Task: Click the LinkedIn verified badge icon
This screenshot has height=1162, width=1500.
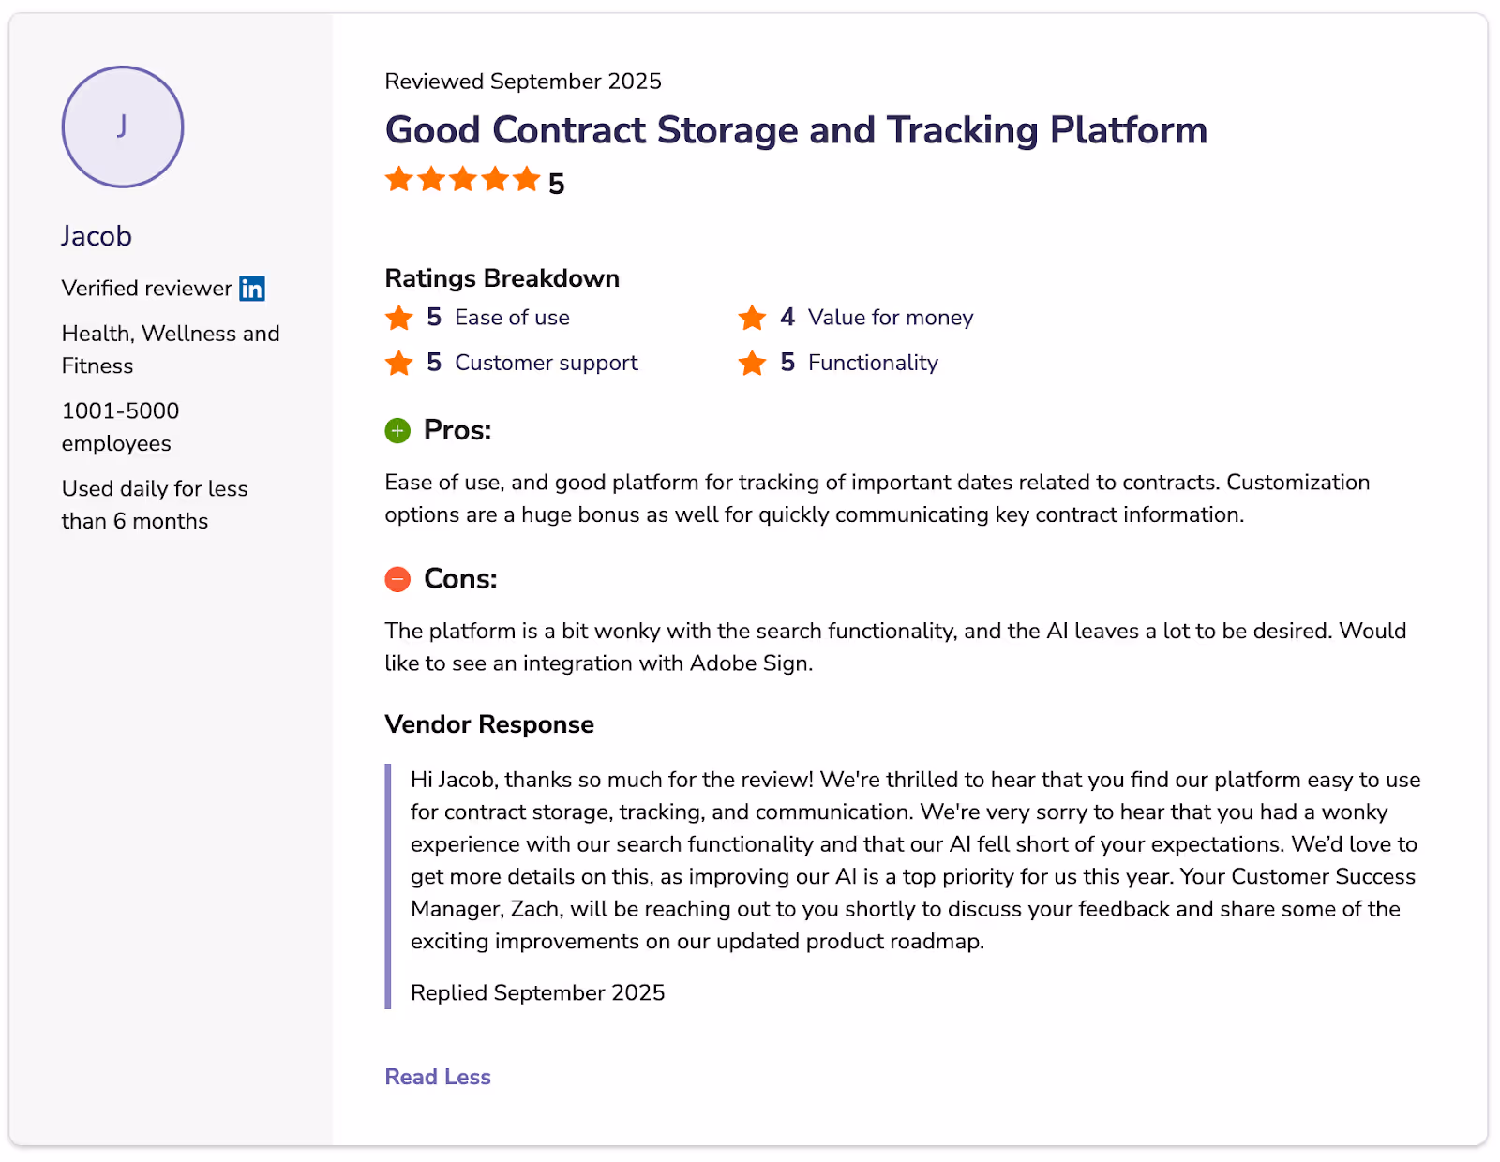Action: click(x=252, y=289)
